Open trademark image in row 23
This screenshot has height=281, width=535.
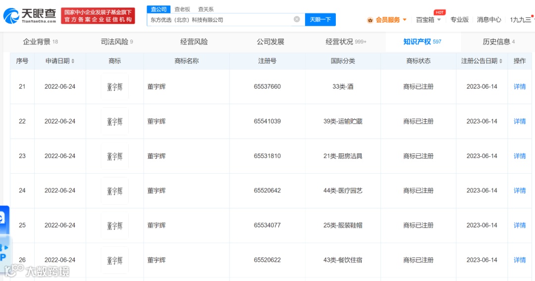[x=114, y=156]
